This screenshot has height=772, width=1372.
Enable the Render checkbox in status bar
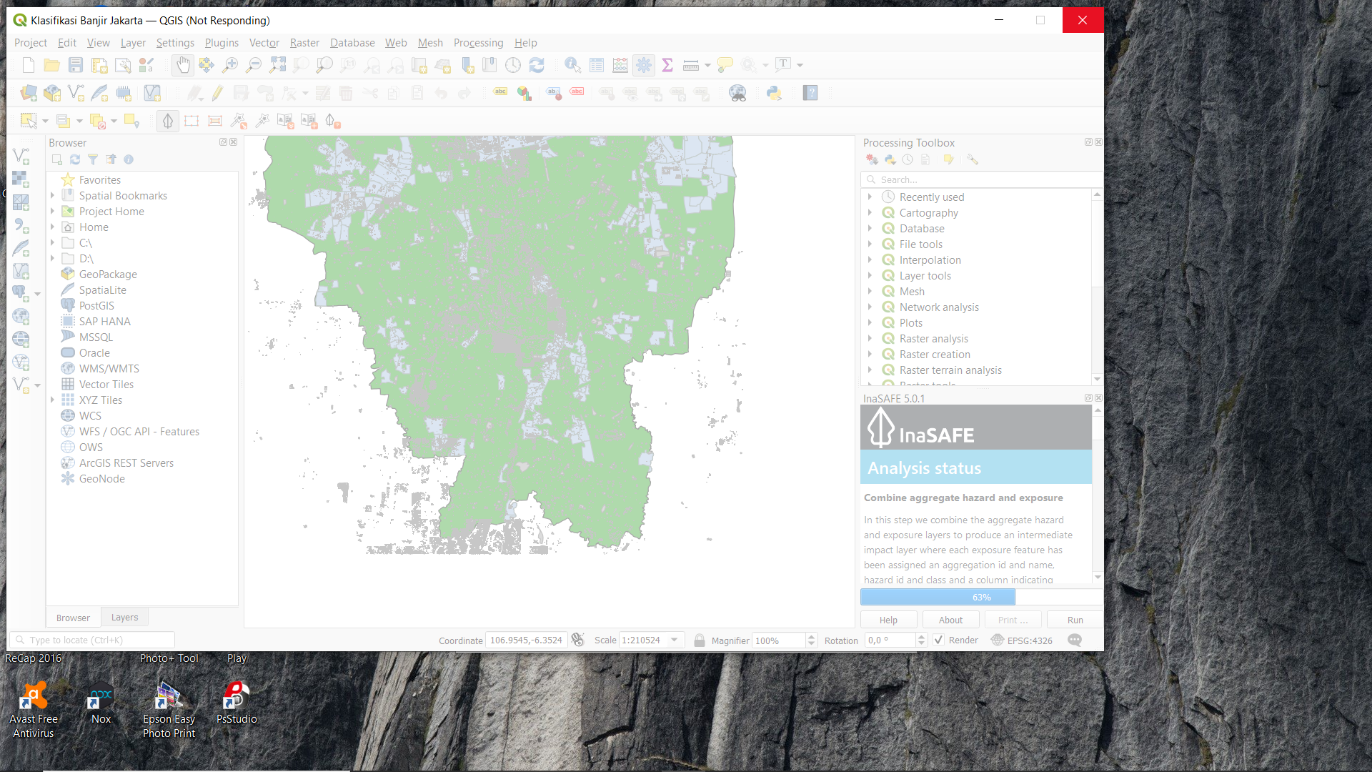[939, 640]
